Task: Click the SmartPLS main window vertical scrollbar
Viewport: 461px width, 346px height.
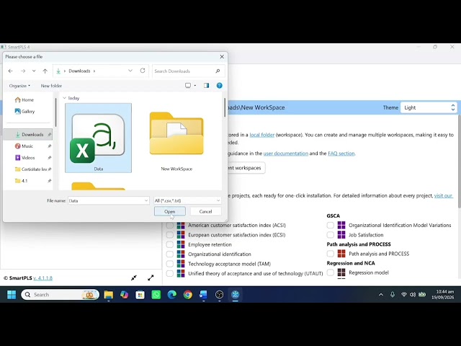Action: click(x=459, y=161)
